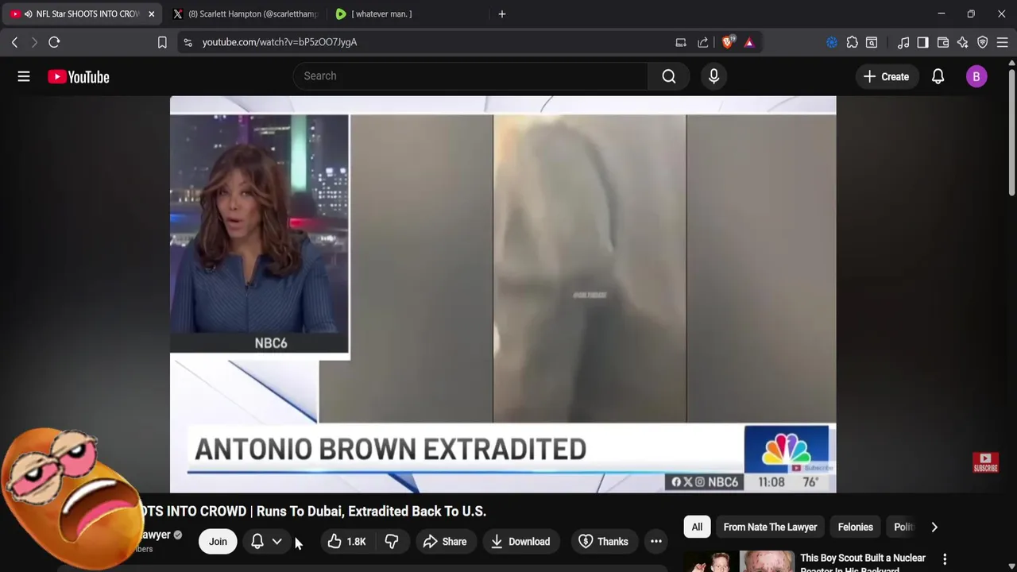
Task: Open the blue circular extension icon
Action: [x=832, y=42]
